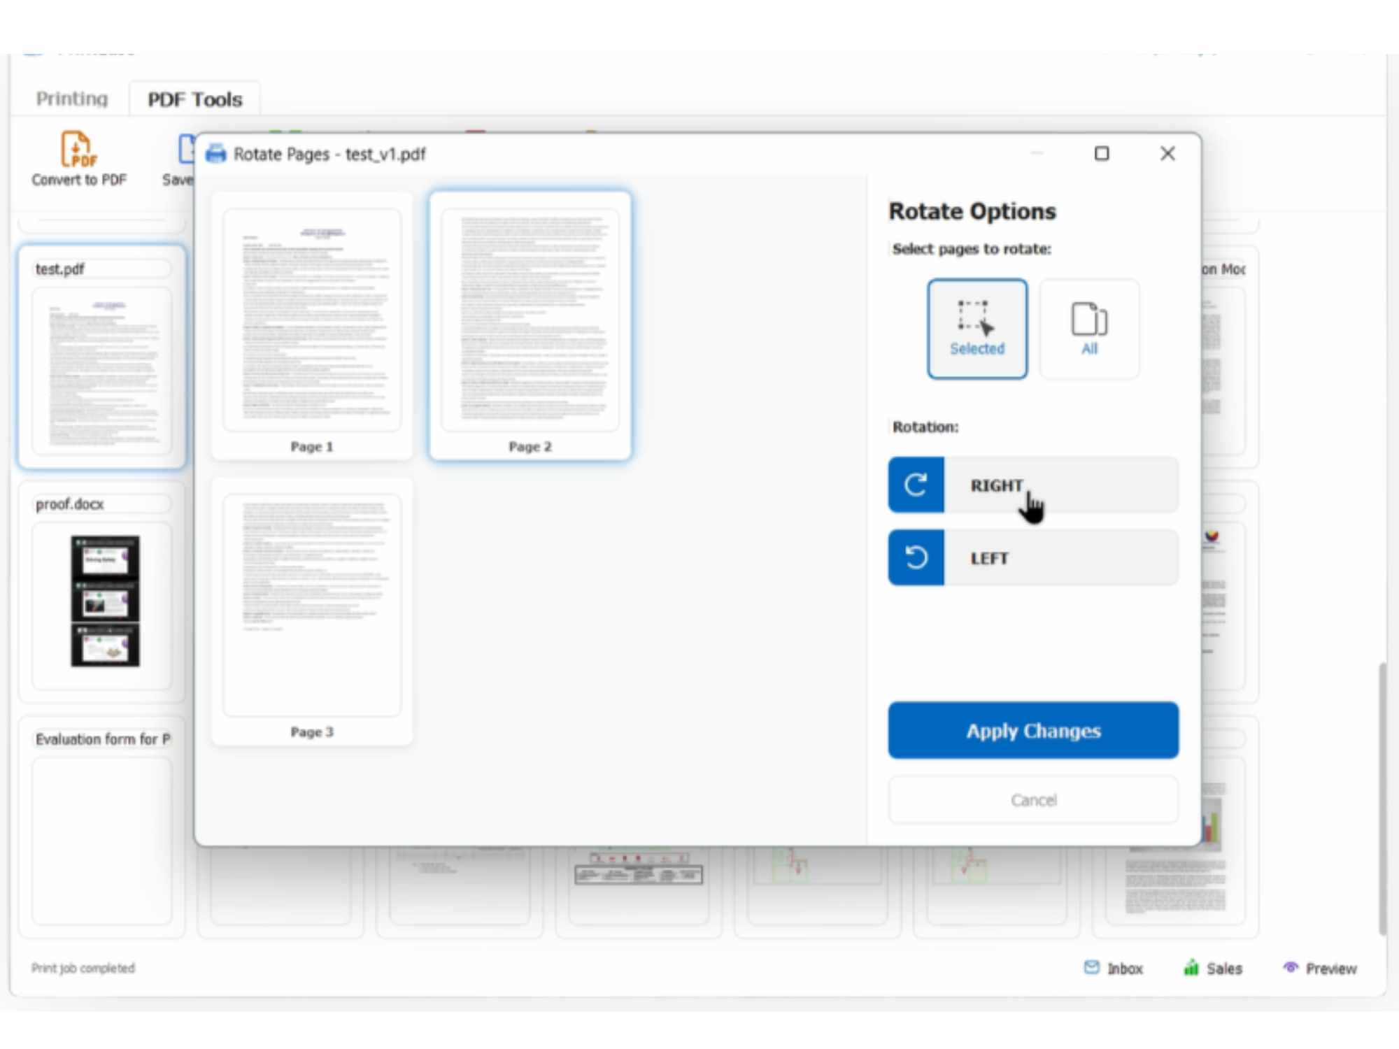
Task: Choose All pages to rotate
Action: pyautogui.click(x=1089, y=327)
